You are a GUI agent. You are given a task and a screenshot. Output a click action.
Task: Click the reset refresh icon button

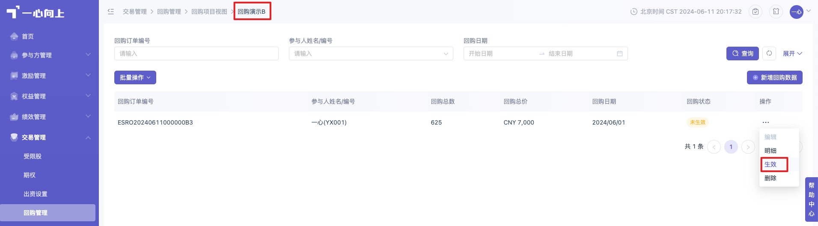[769, 54]
